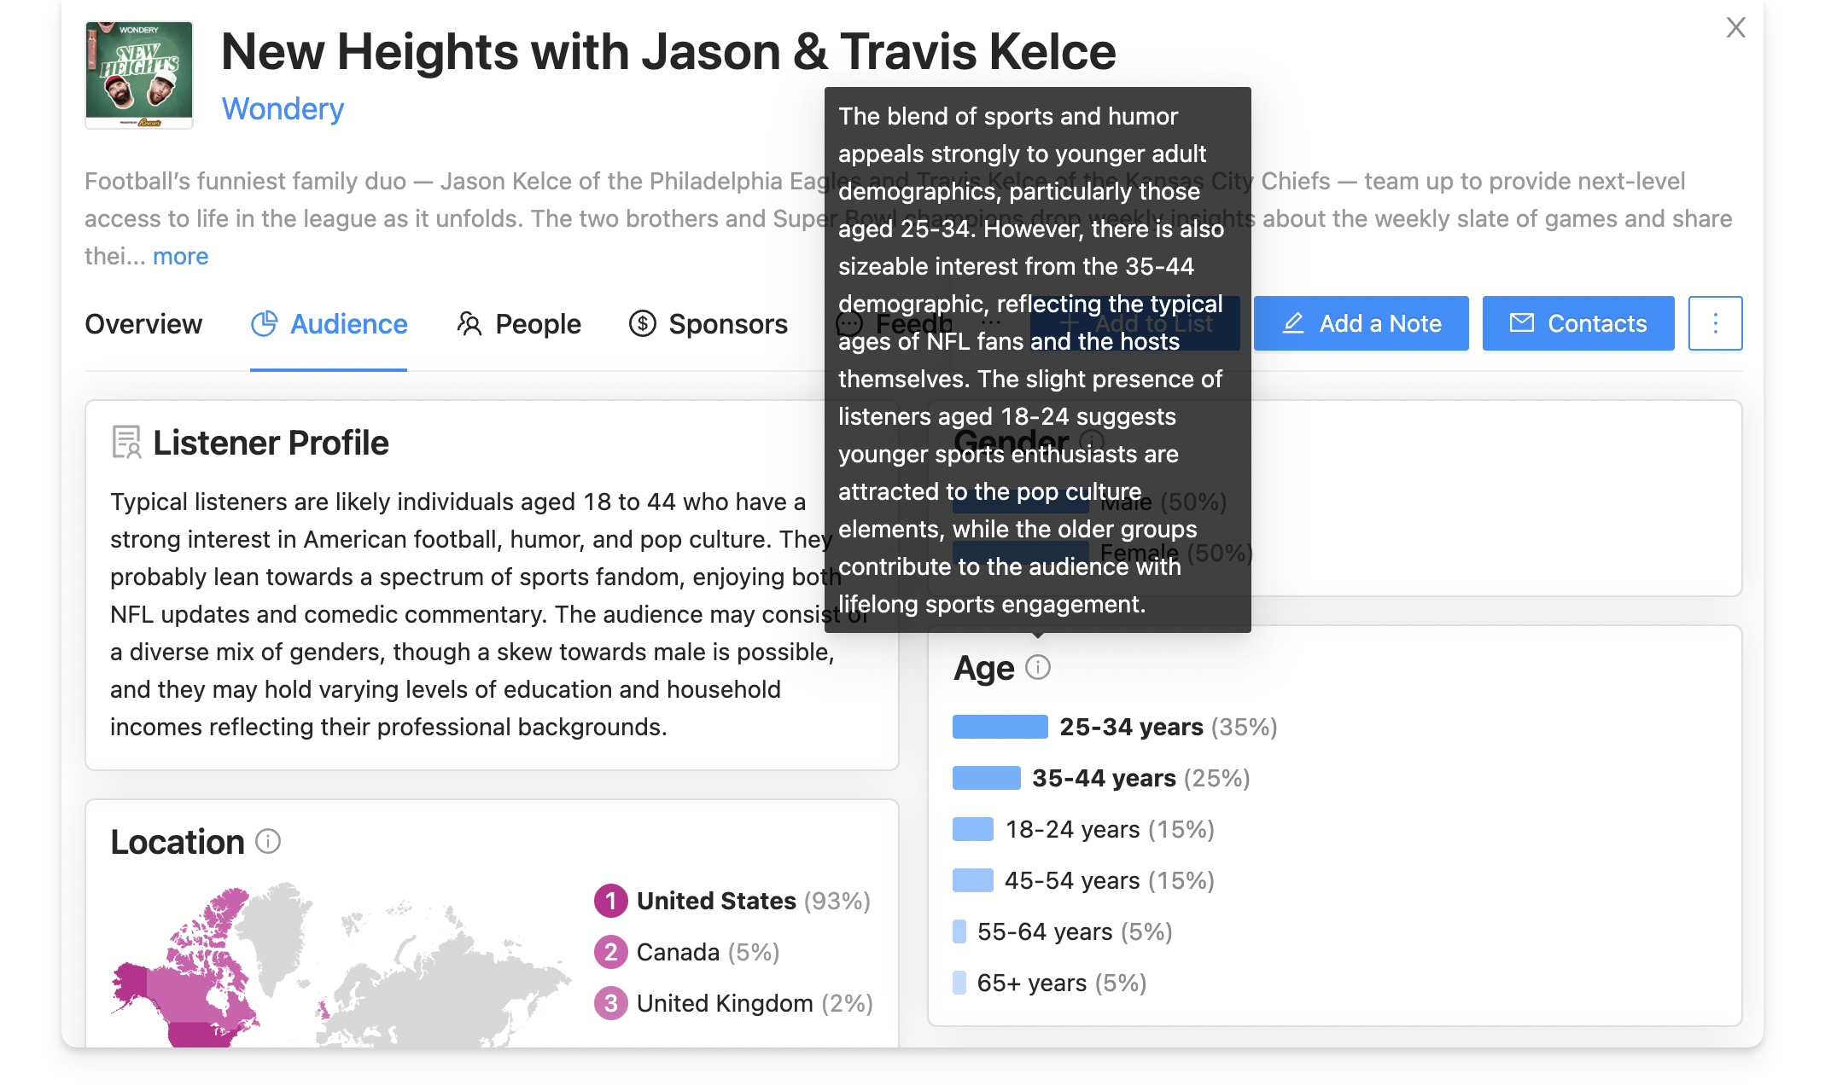Click the 25-34 years age bar
Screen dimensions: 1825x1085
coord(1000,727)
